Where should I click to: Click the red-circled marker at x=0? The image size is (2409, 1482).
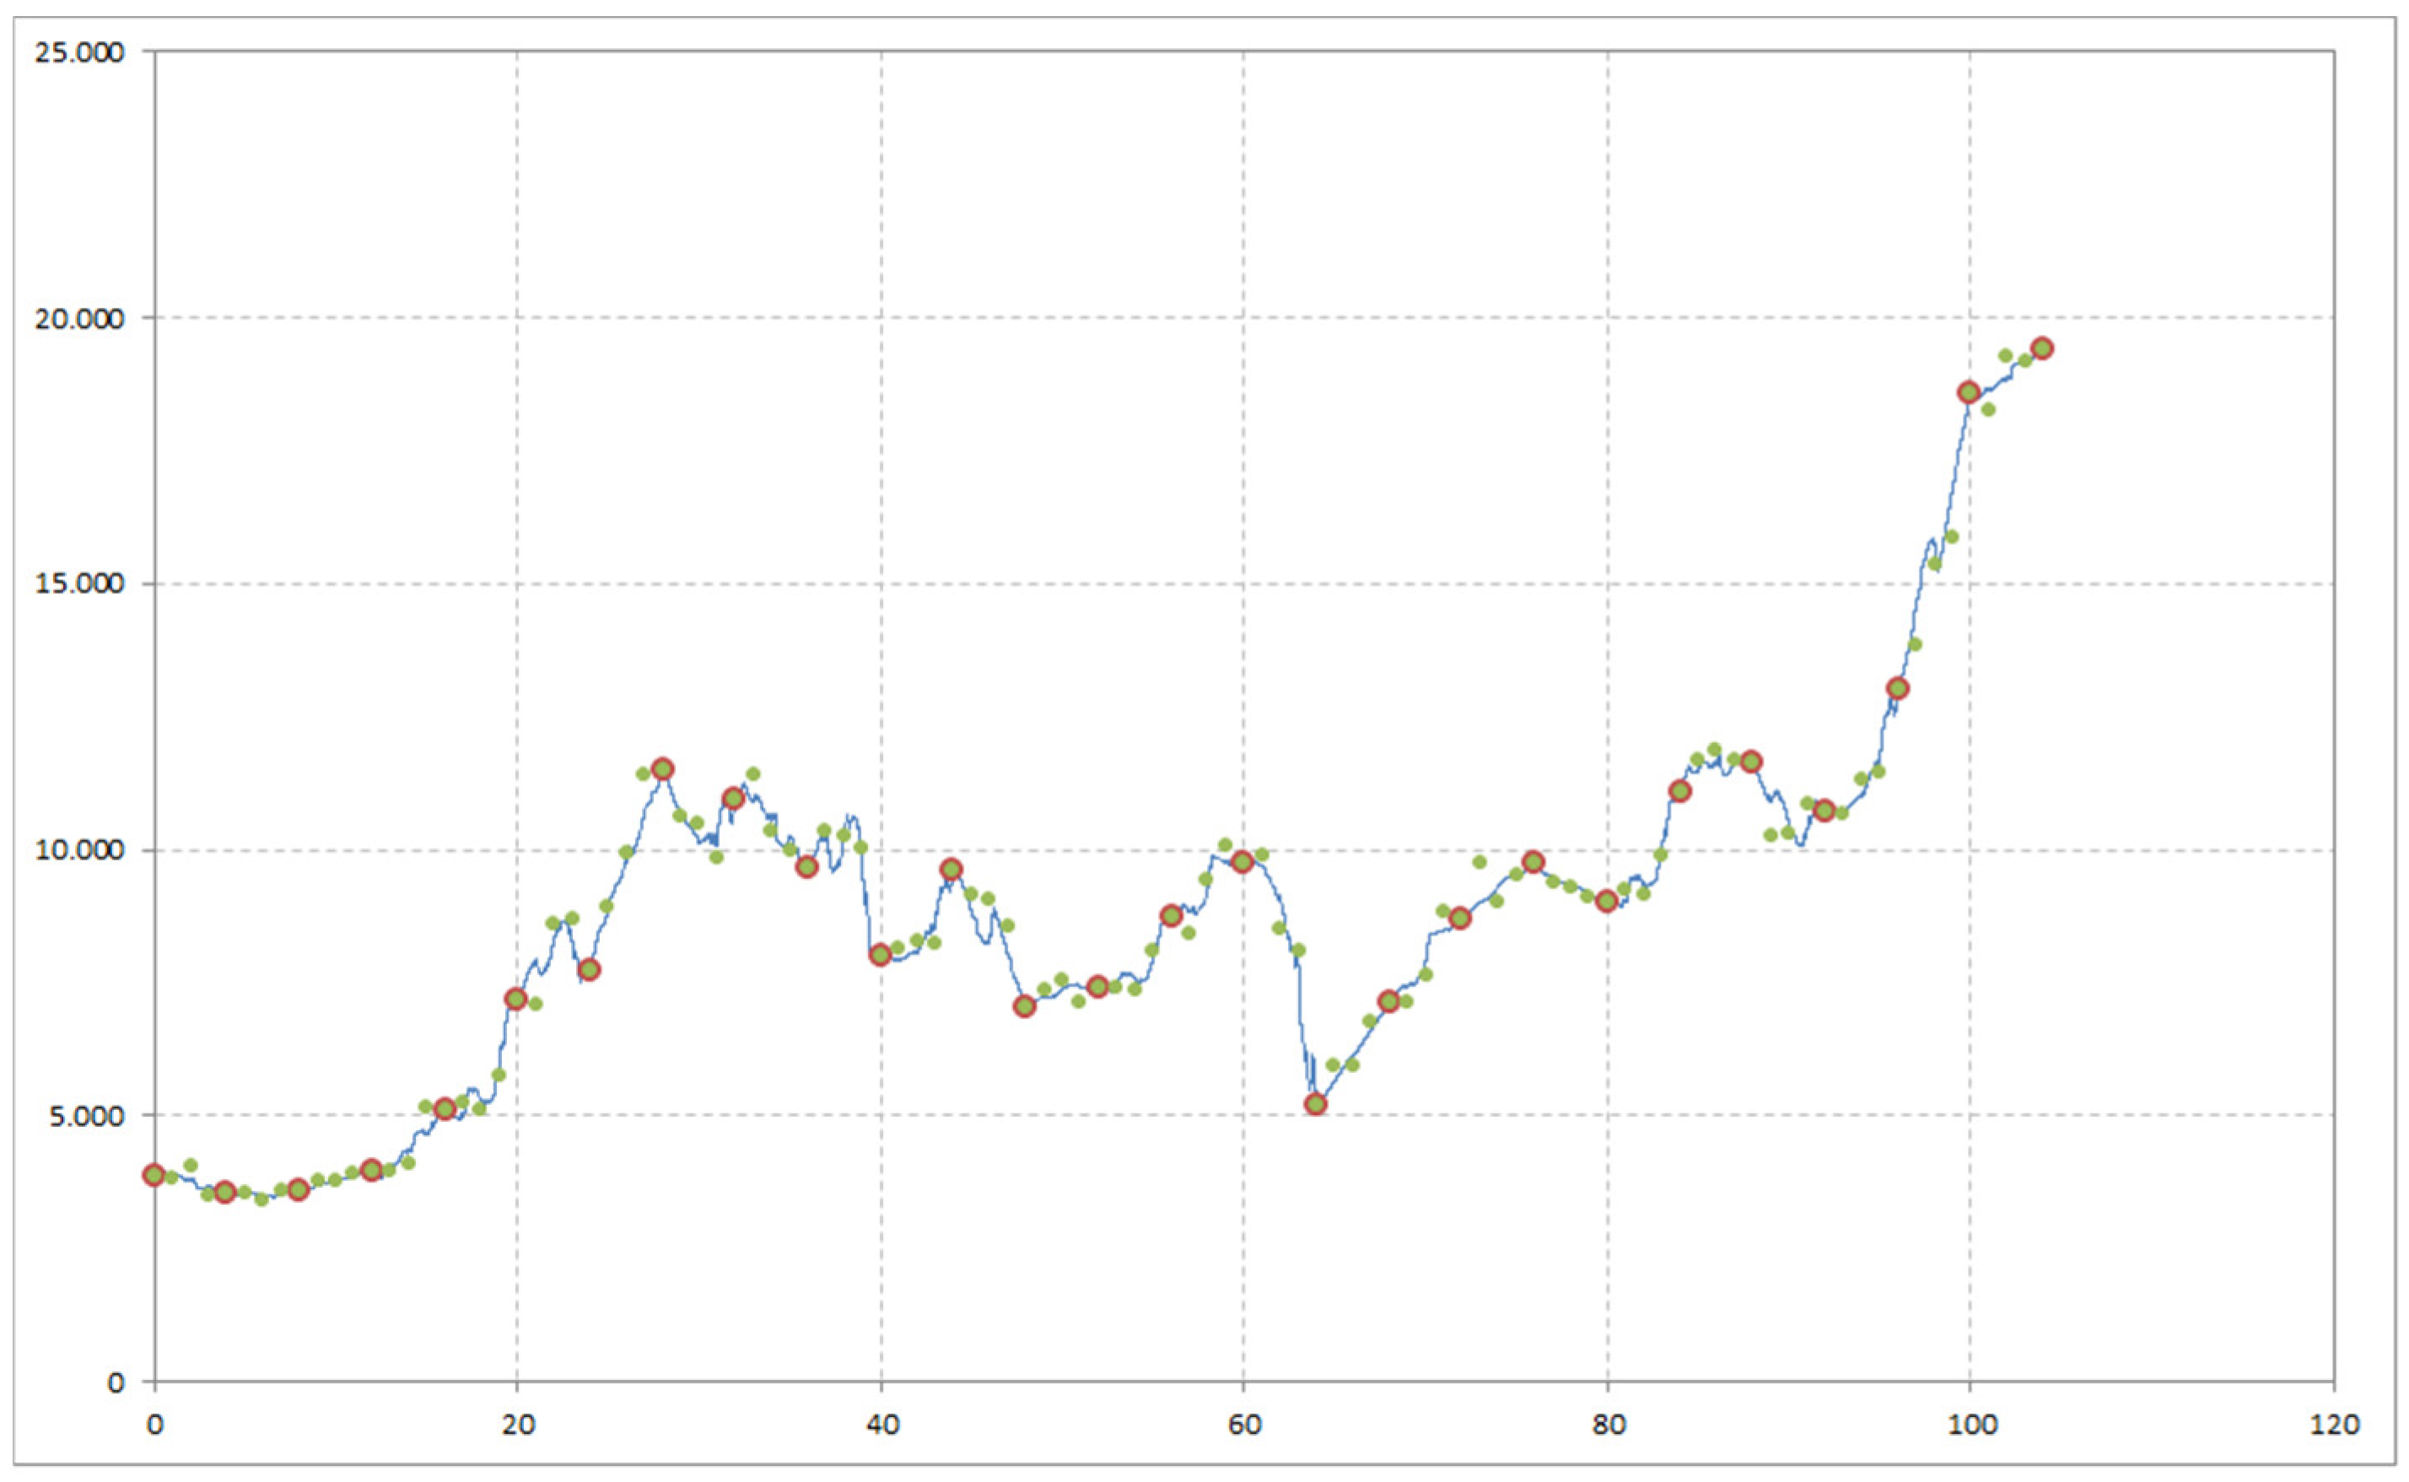click(x=154, y=1175)
